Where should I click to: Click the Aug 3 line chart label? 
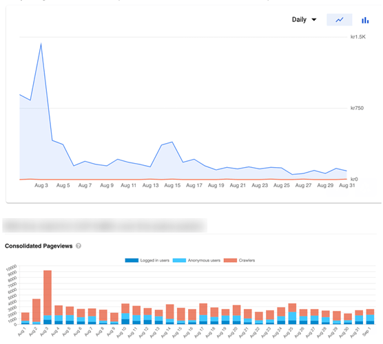41,186
